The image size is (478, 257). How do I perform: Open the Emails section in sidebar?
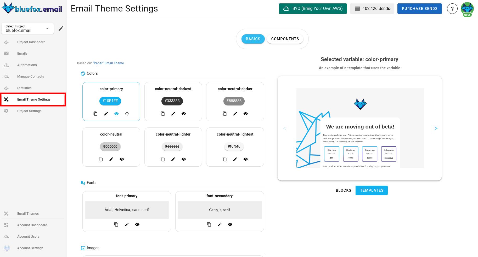pos(22,53)
